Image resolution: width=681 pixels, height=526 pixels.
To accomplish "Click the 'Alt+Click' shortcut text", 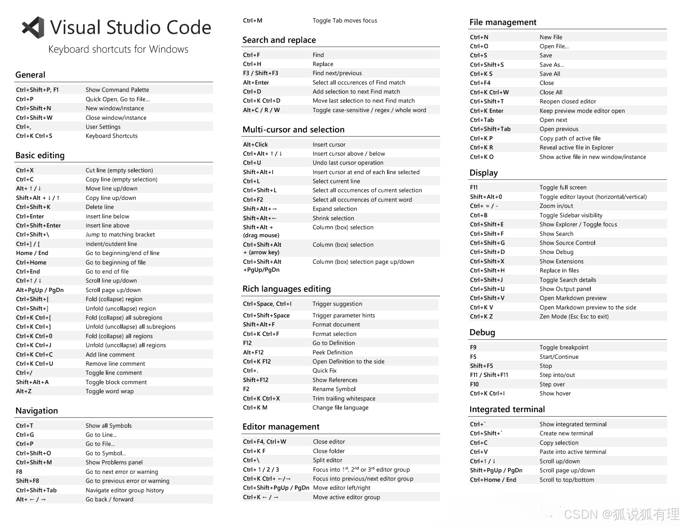I will [255, 144].
